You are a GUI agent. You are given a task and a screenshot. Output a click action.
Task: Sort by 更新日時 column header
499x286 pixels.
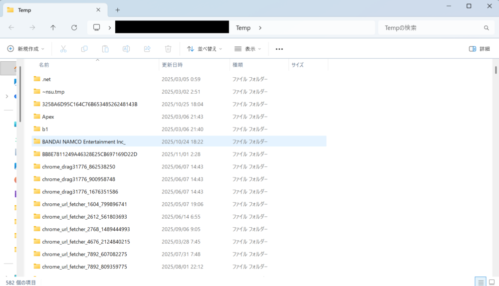click(172, 65)
